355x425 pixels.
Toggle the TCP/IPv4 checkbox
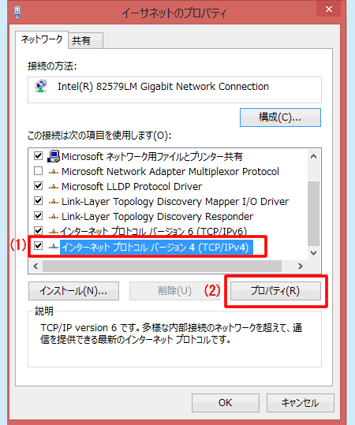[x=38, y=246]
